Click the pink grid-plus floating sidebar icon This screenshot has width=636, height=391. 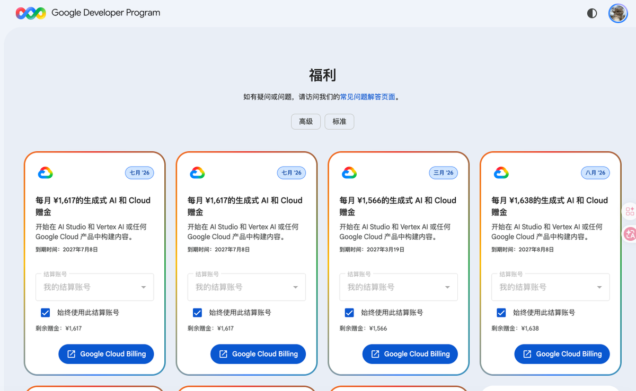630,212
